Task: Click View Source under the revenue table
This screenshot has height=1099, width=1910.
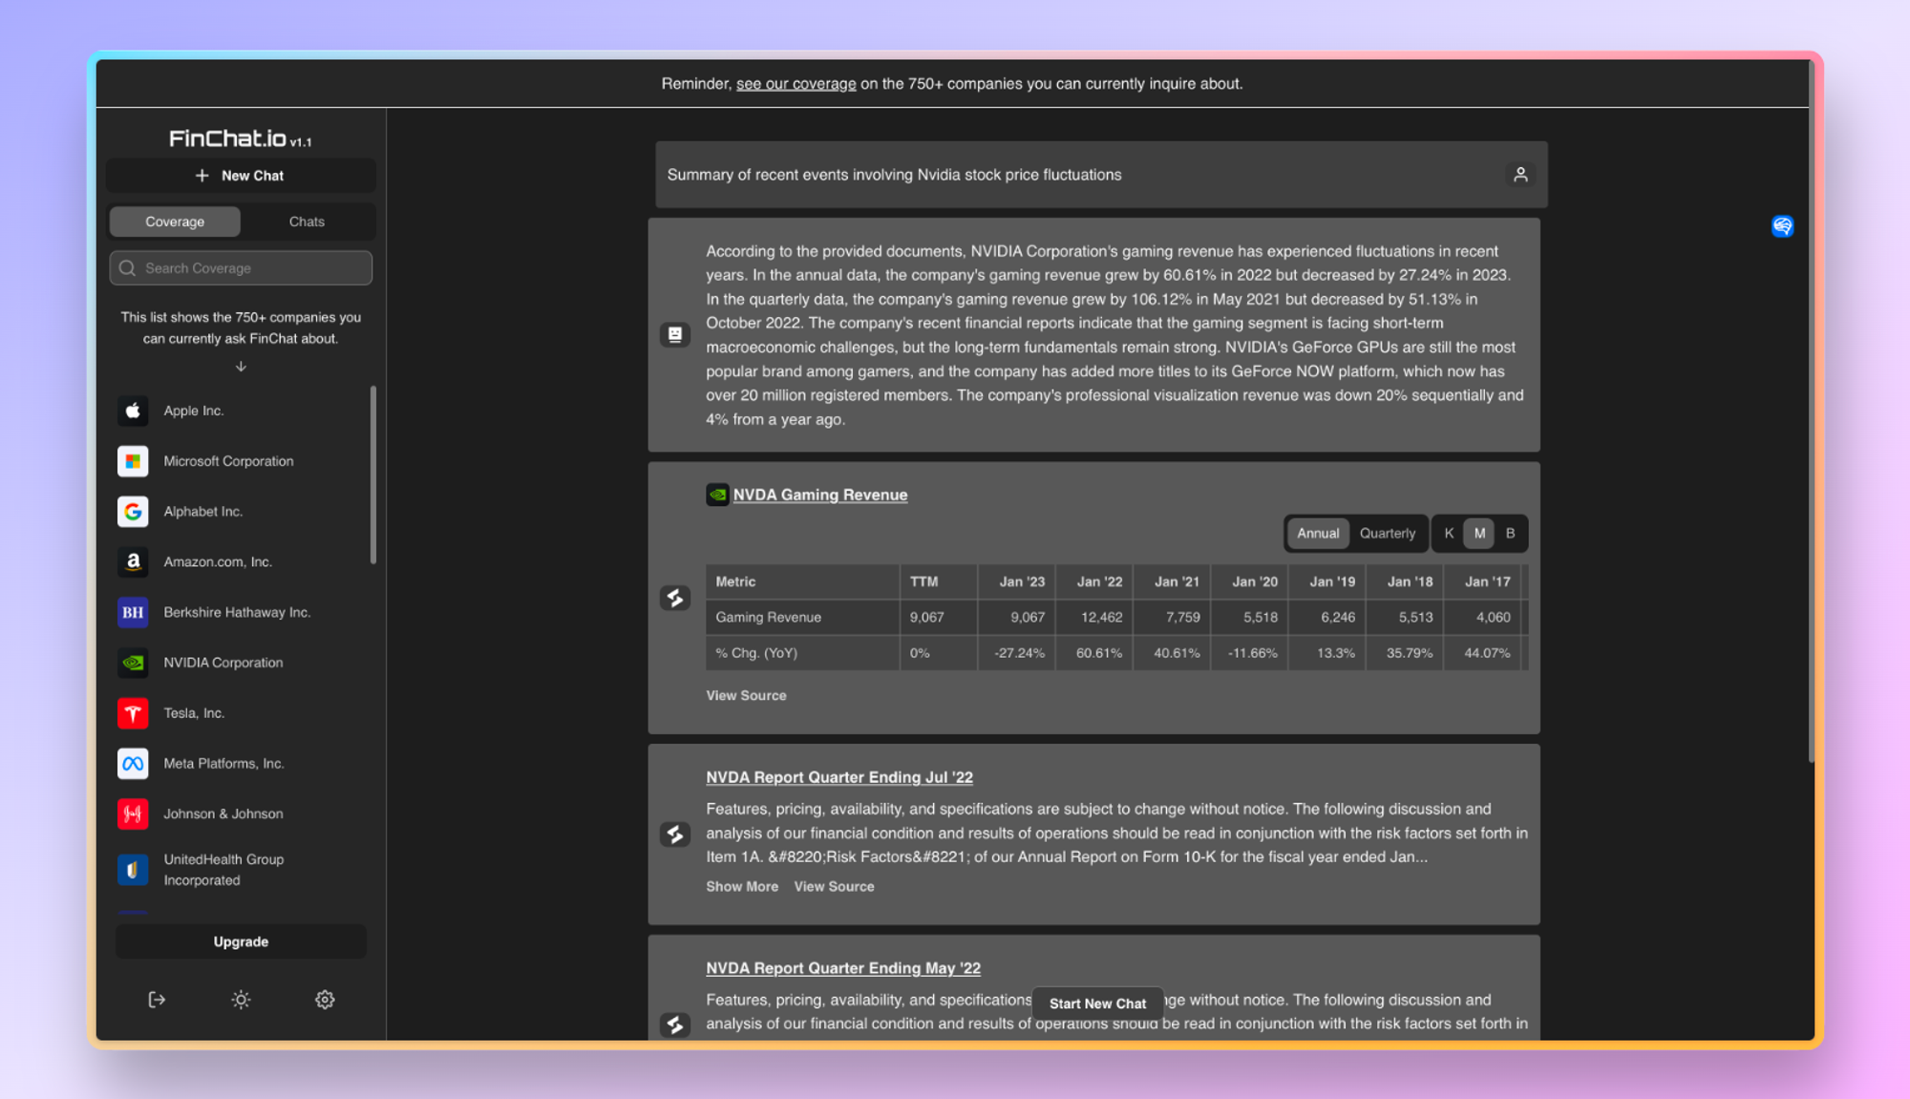Action: pyautogui.click(x=746, y=696)
